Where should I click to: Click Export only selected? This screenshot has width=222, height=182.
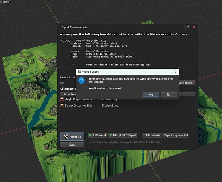(x=176, y=135)
